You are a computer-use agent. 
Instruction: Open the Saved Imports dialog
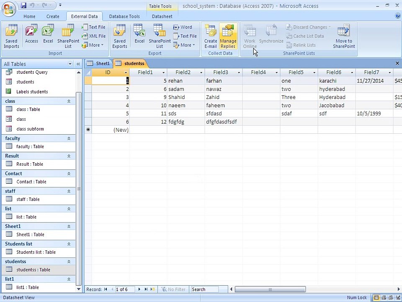point(11,36)
